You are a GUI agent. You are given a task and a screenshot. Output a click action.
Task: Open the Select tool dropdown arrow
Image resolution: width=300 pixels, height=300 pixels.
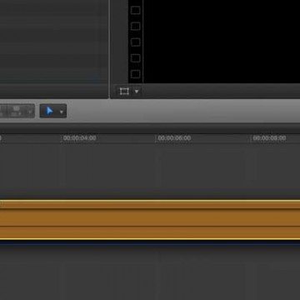(62, 112)
